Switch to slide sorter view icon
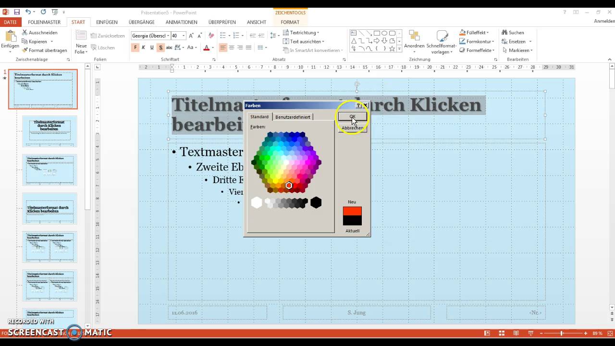615x346 pixels. pyautogui.click(x=502, y=333)
